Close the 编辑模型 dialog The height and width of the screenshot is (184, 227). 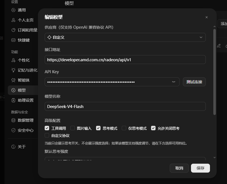click(x=207, y=17)
